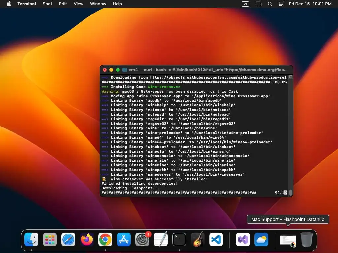Click the line linking 'wineconsole' binary
This screenshot has width=338, height=253.
point(176,156)
